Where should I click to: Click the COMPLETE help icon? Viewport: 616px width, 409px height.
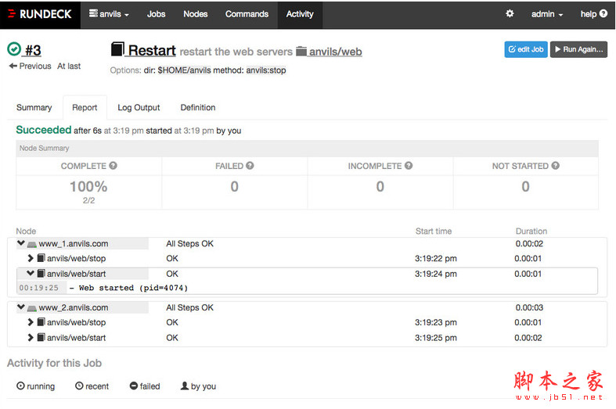pos(113,166)
